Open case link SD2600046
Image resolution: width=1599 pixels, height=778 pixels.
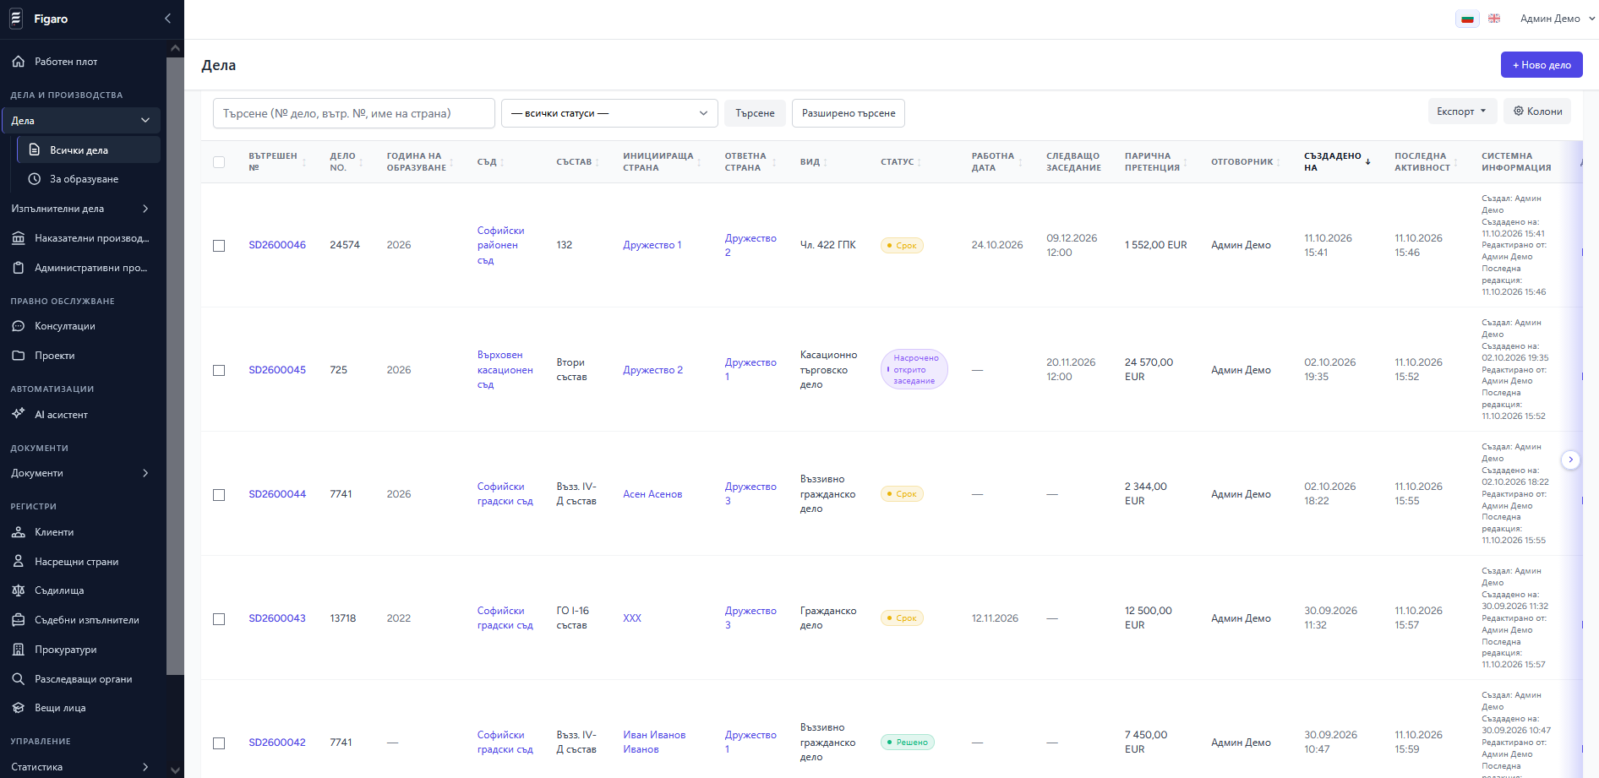(x=277, y=245)
